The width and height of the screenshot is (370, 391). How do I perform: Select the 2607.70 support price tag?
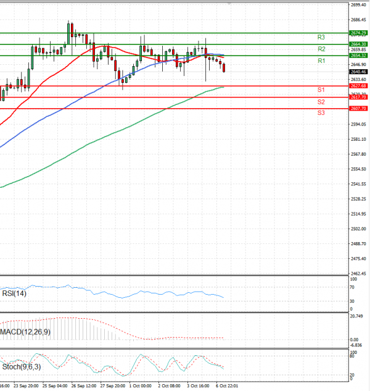358,109
